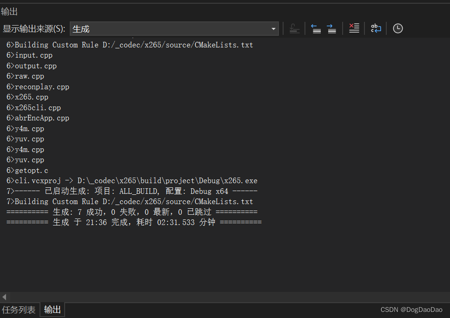
Task: Click the left horizontal scrollbar arrow
Action: point(4,296)
